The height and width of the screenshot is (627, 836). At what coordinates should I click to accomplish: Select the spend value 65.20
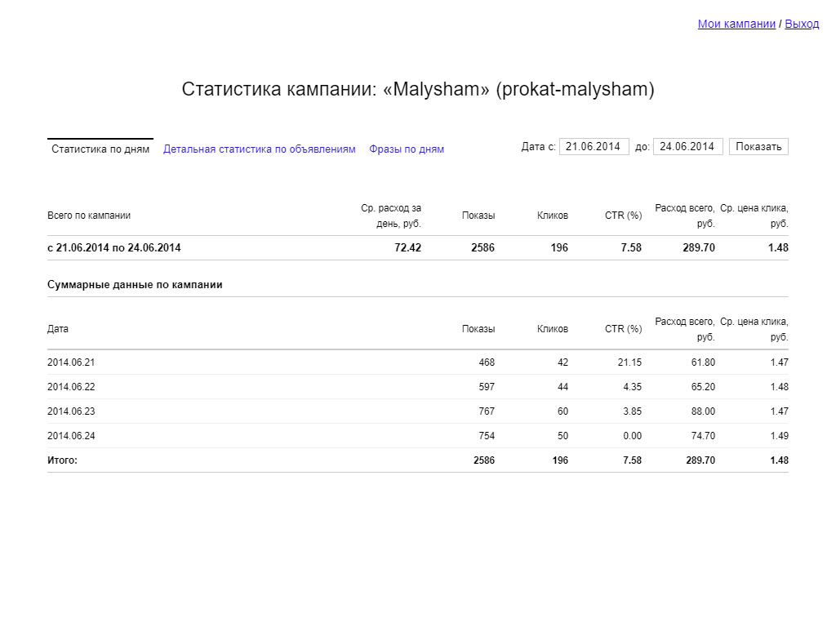pyautogui.click(x=703, y=386)
